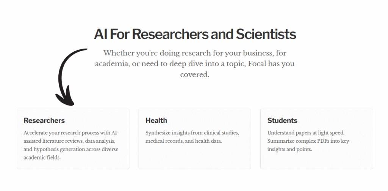Click 'Understand papers at light speed.' text

305,133
